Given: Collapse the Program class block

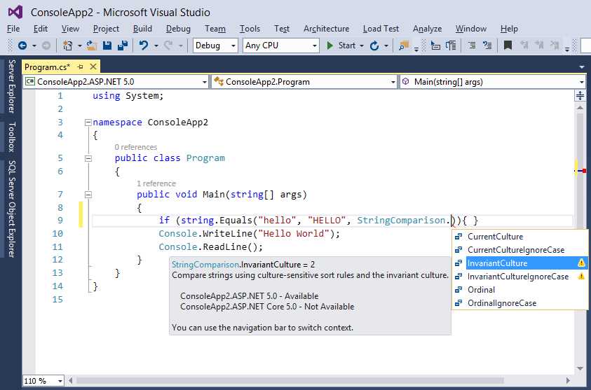Looking at the screenshot, I should [x=88, y=158].
